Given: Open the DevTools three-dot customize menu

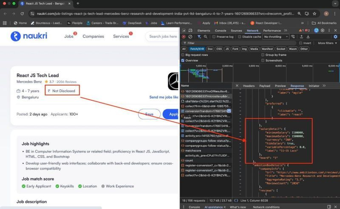Looking at the screenshot, I should click(x=329, y=30).
